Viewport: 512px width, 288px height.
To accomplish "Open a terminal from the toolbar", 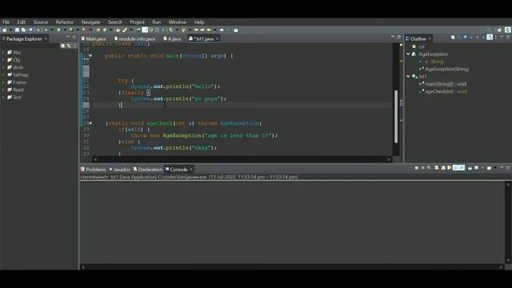I will point(30,30).
